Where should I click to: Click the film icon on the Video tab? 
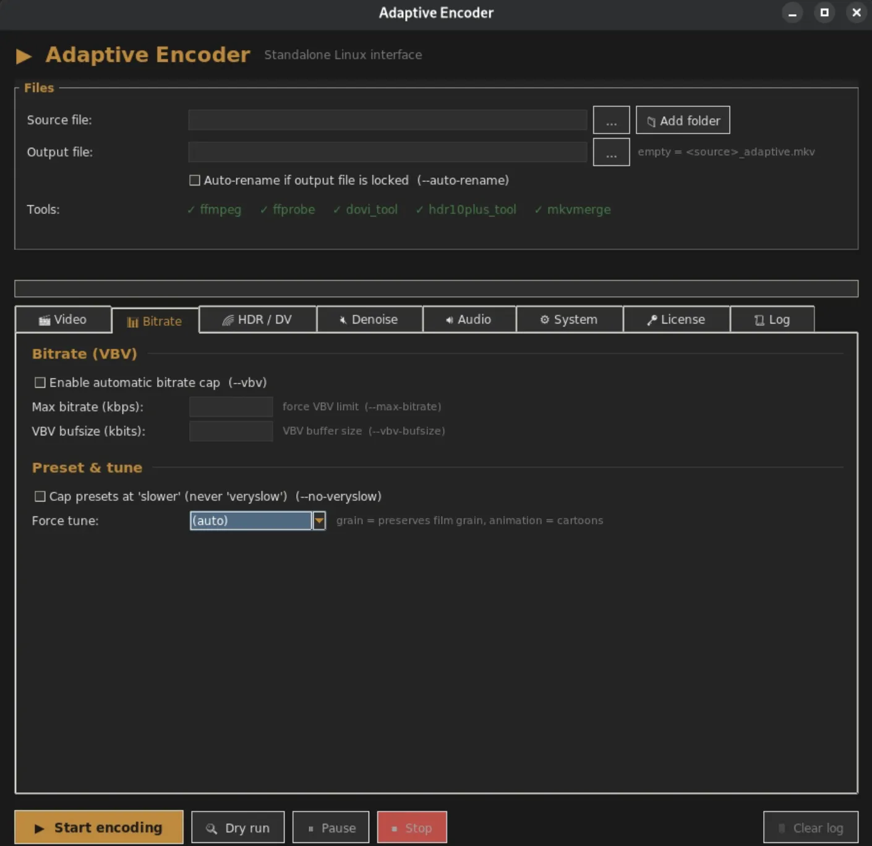[x=45, y=320]
